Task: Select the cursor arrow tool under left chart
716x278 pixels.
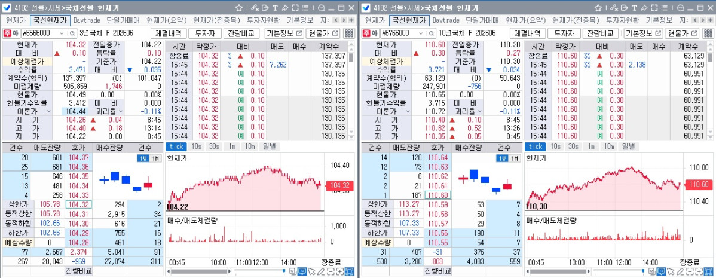Action: point(312,271)
